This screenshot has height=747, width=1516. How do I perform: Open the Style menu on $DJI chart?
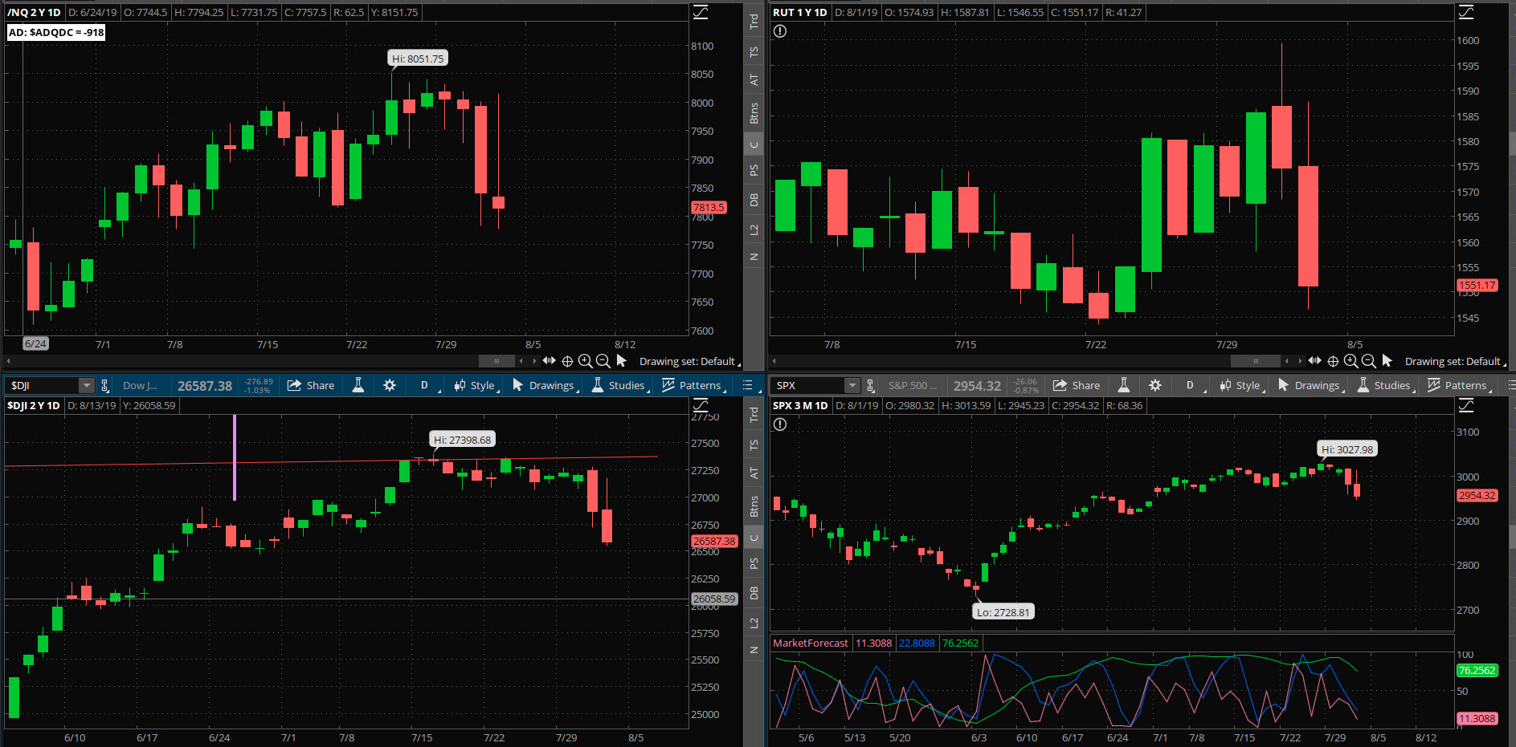pyautogui.click(x=476, y=385)
